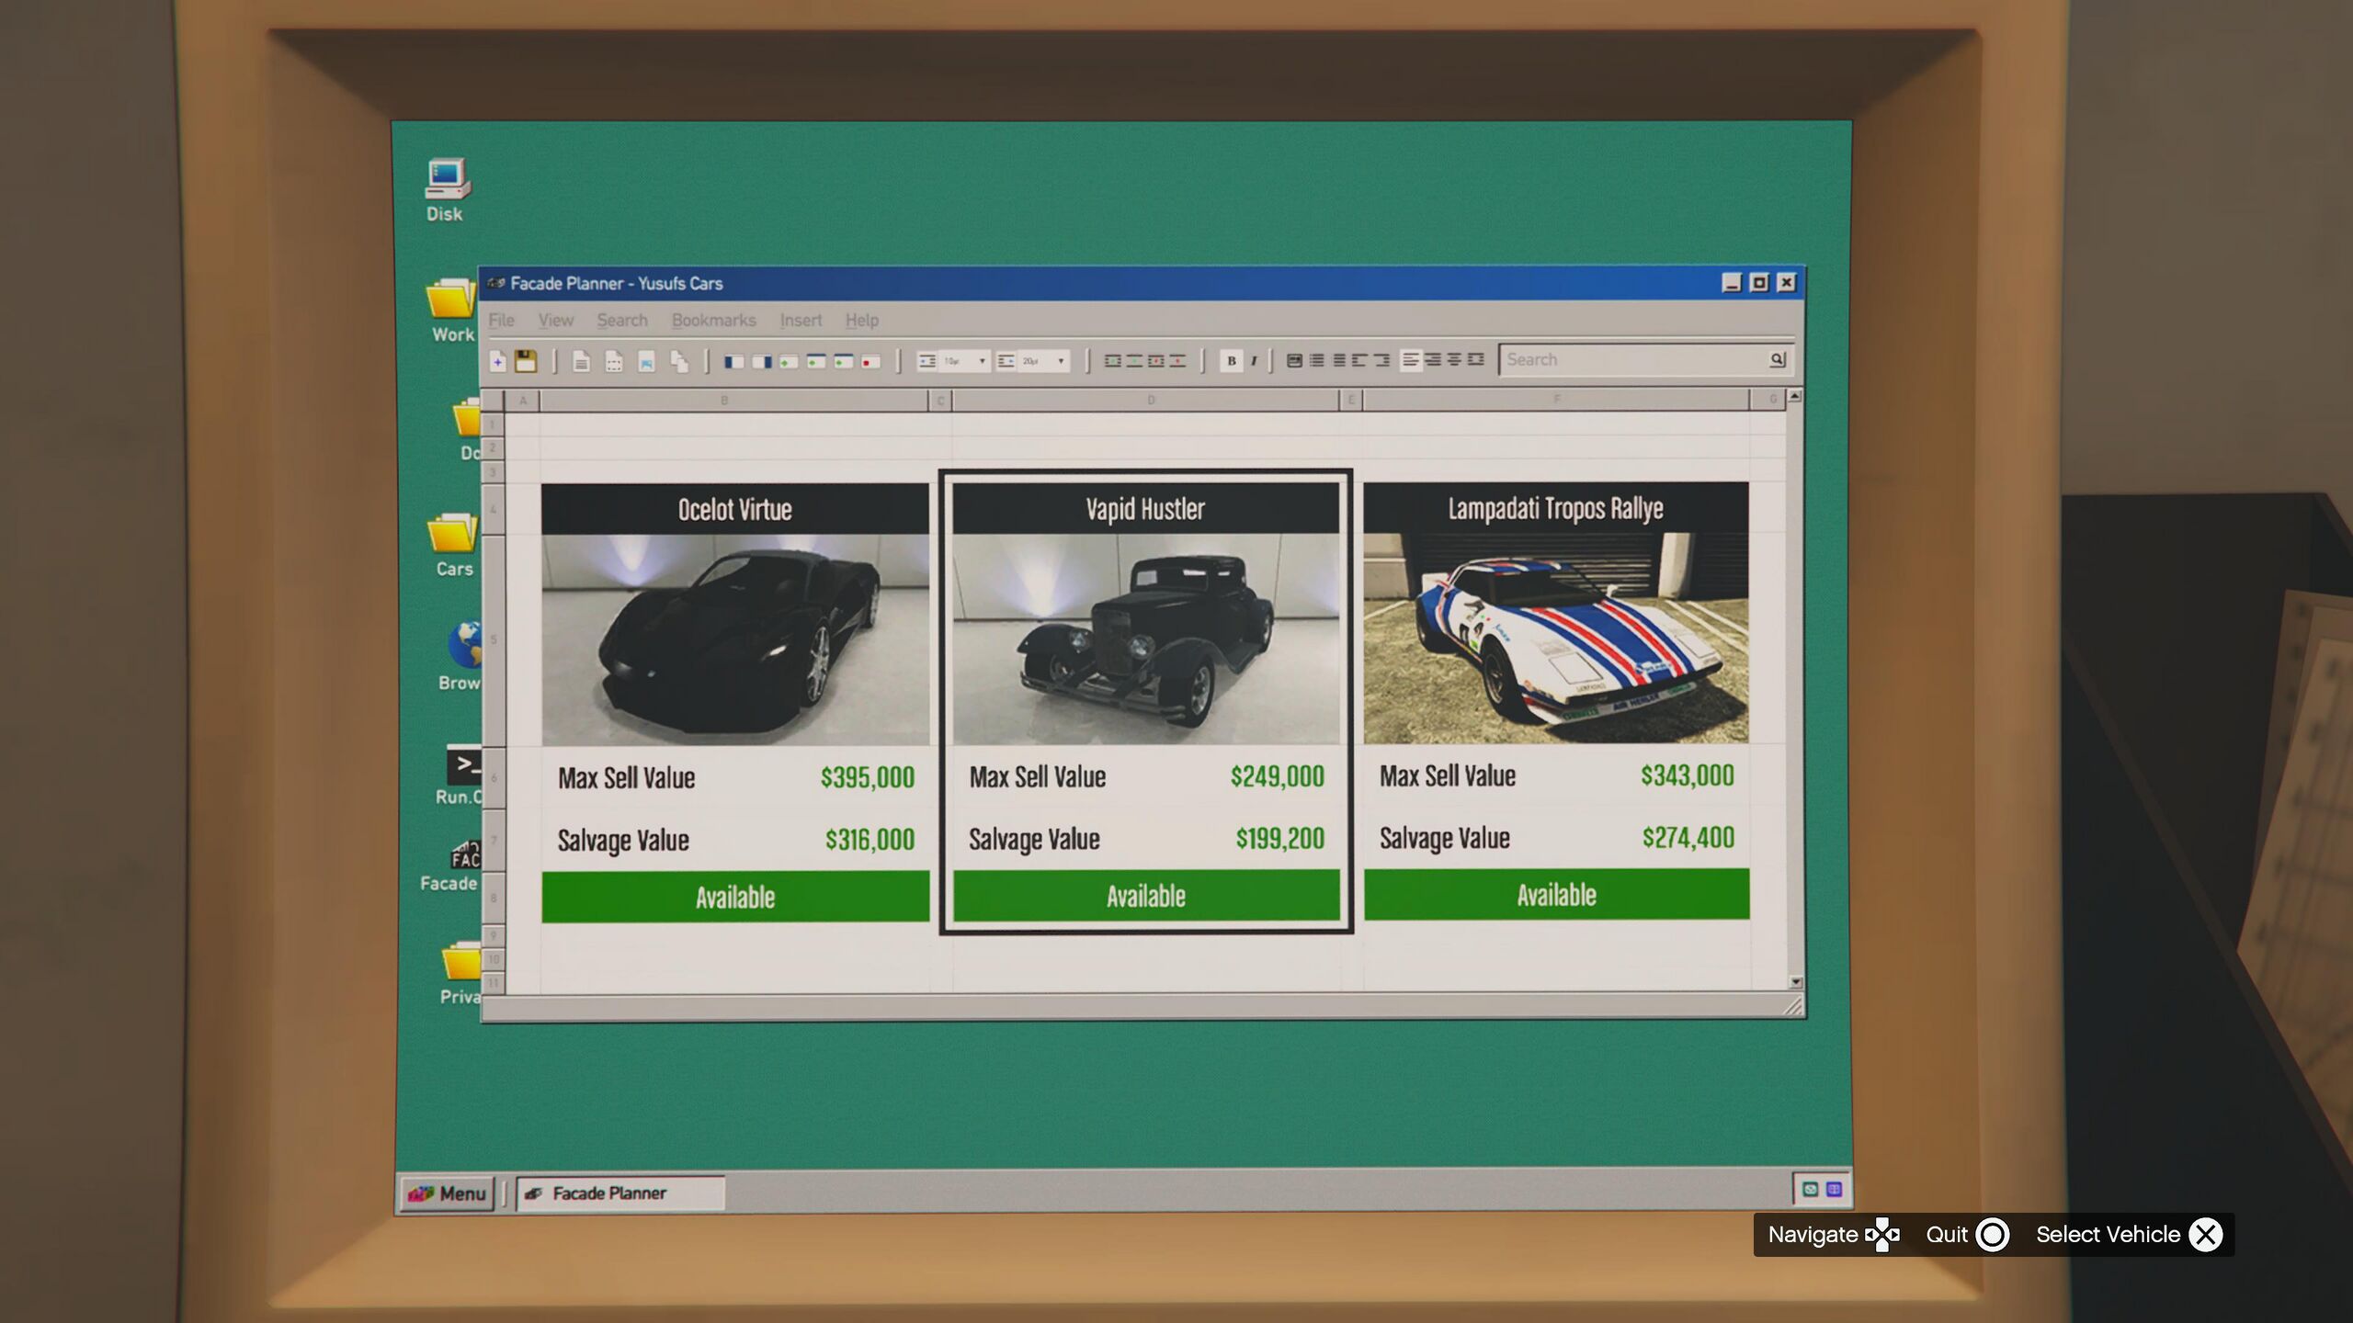
Task: Select the Vapid Hustler car thumbnail
Action: [x=1145, y=639]
